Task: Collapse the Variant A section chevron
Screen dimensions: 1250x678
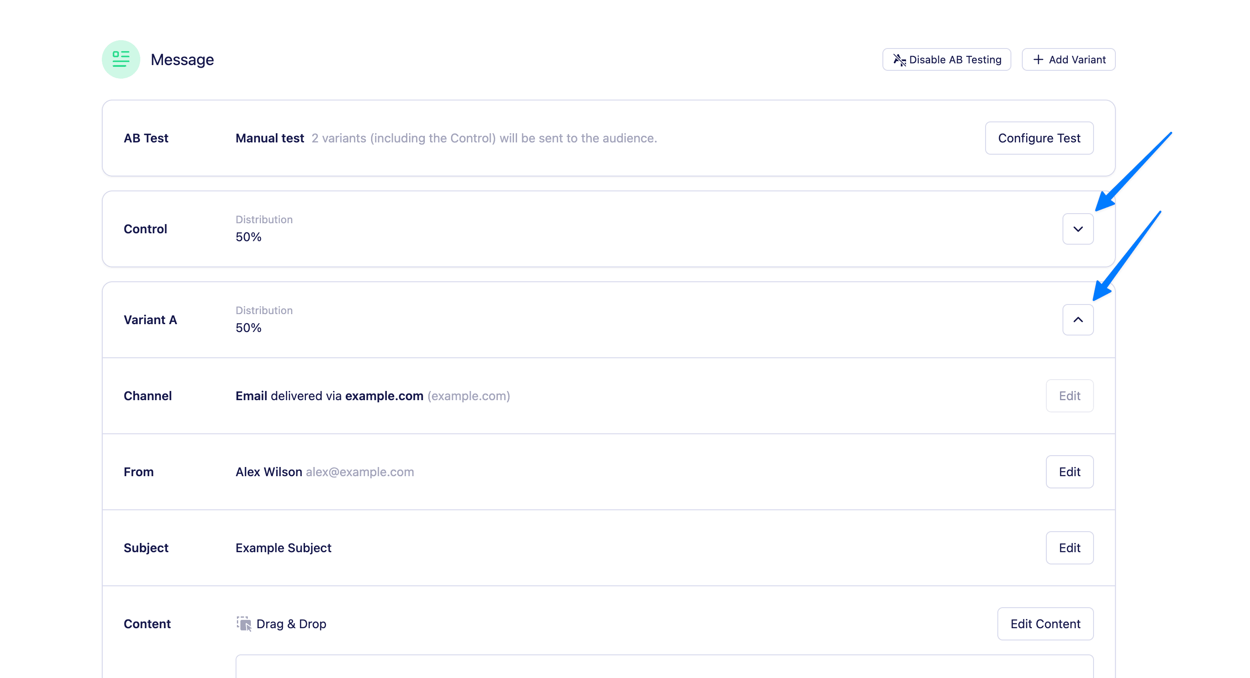Action: pos(1078,320)
